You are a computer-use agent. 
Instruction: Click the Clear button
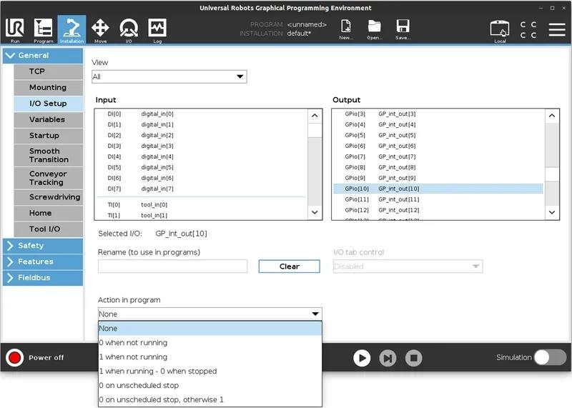[289, 267]
